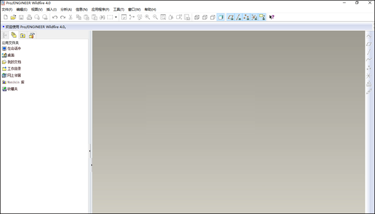The width and height of the screenshot is (375, 214).
Task: Select the 收藏夹 folder
Action: pyautogui.click(x=10, y=89)
